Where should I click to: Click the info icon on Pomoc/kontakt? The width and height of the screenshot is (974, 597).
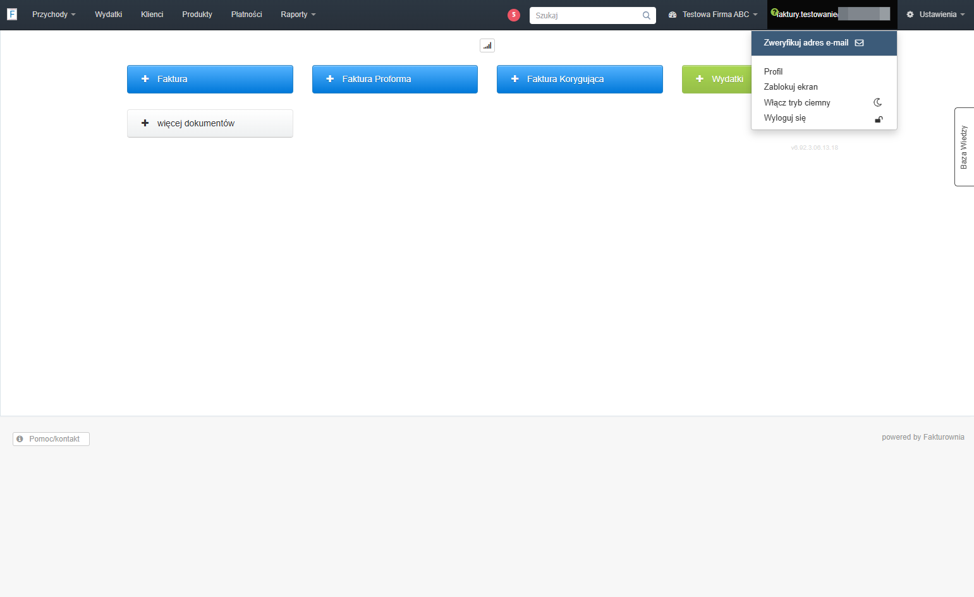tap(20, 439)
